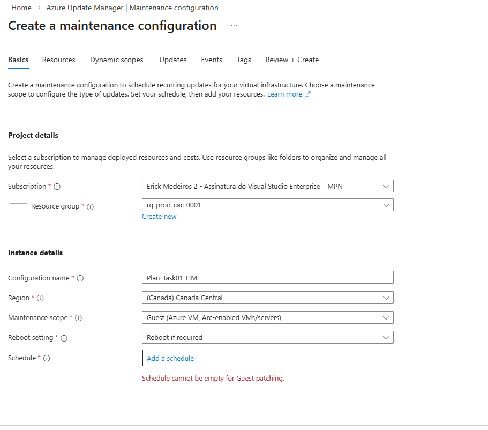Click the Configuration name text field
Viewport: 488px width, 430px height.
coord(267,277)
